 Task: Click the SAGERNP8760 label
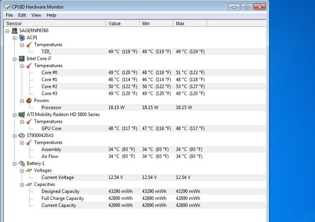coord(34,31)
